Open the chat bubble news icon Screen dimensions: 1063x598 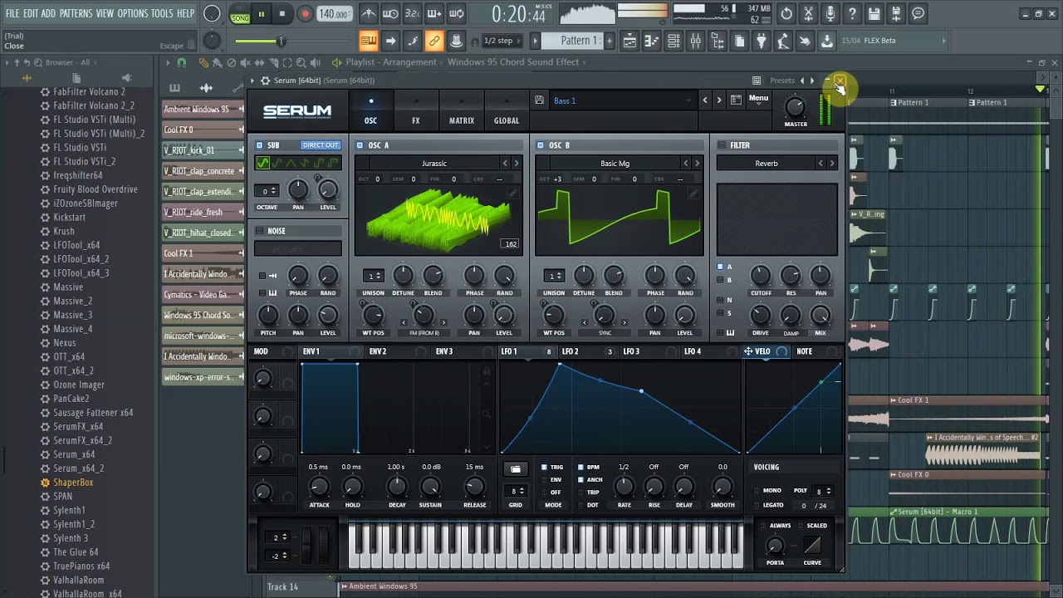tap(918, 14)
